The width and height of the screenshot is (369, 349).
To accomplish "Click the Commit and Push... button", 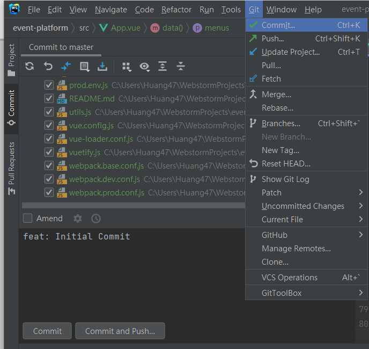I will point(120,331).
